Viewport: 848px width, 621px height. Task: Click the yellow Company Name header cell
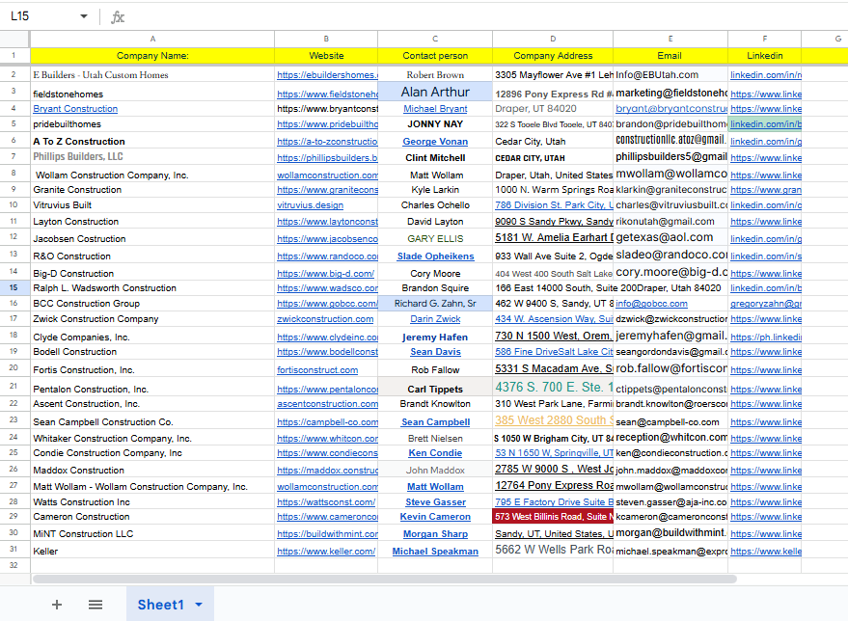[x=152, y=56]
